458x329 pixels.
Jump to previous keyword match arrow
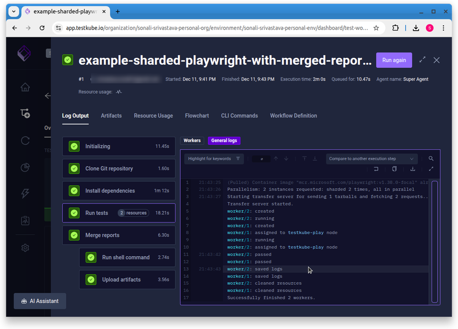point(276,158)
